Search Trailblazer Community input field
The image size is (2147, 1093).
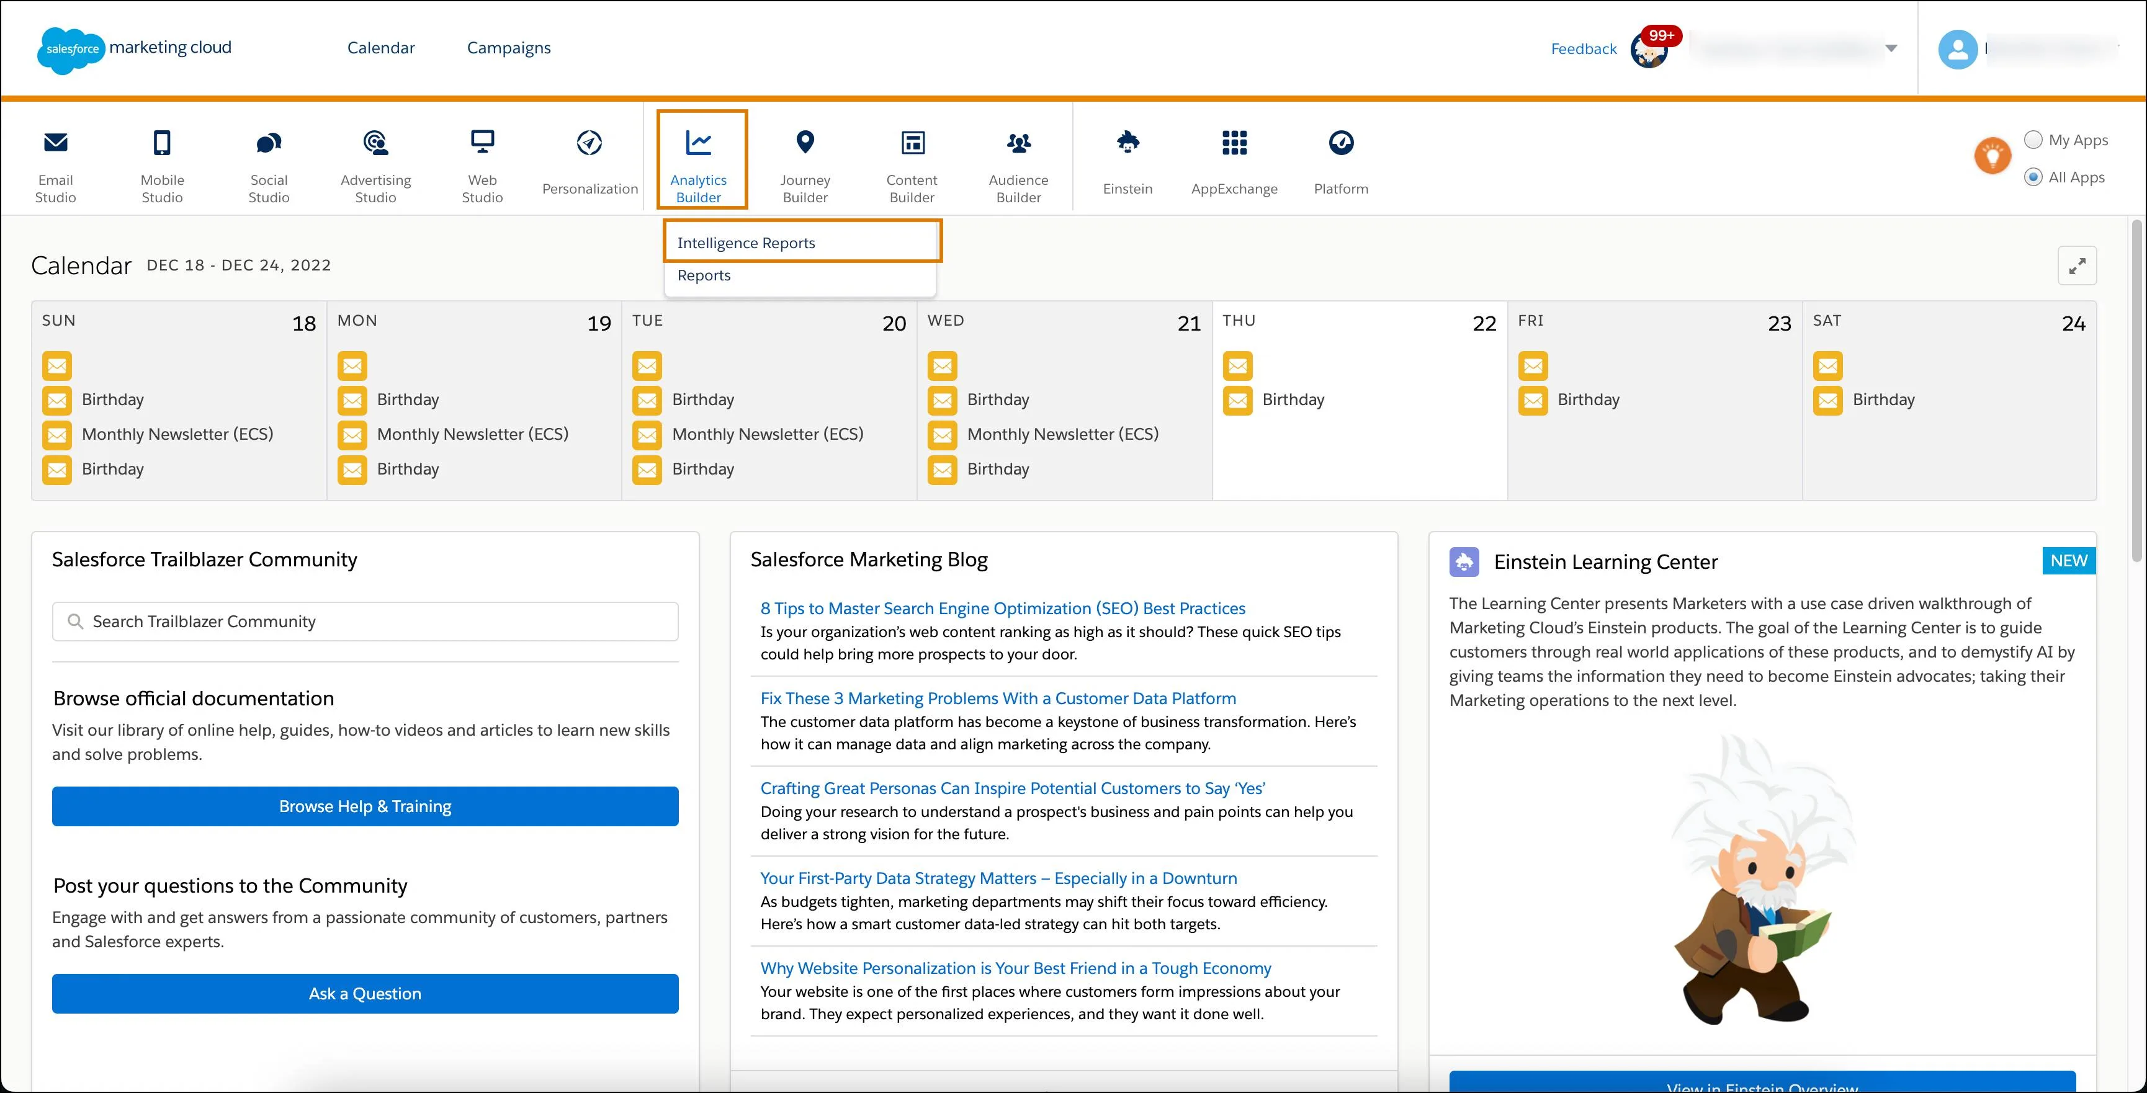pyautogui.click(x=365, y=622)
